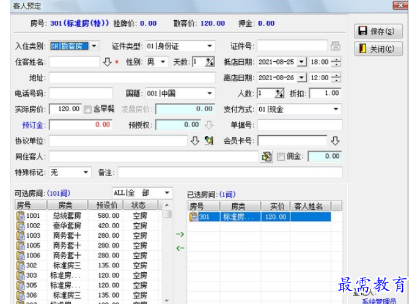This screenshot has width=412, height=304.
Task: Click the down arrow beside guest name field
Action: pyautogui.click(x=107, y=62)
